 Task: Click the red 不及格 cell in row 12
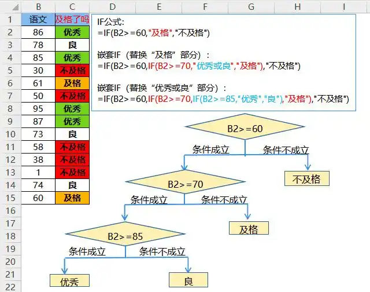click(x=72, y=160)
